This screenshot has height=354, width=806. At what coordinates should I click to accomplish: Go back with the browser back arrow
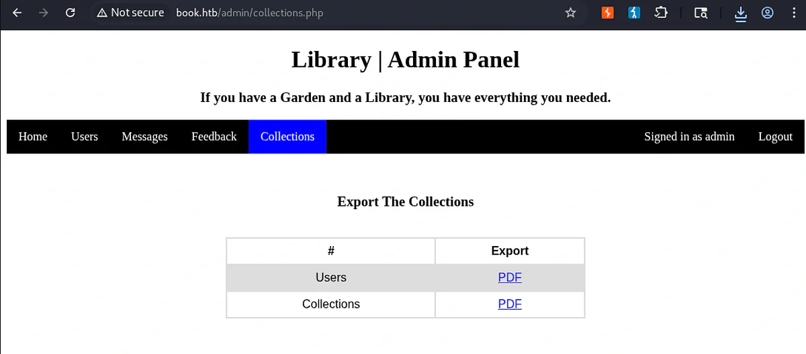[x=17, y=13]
